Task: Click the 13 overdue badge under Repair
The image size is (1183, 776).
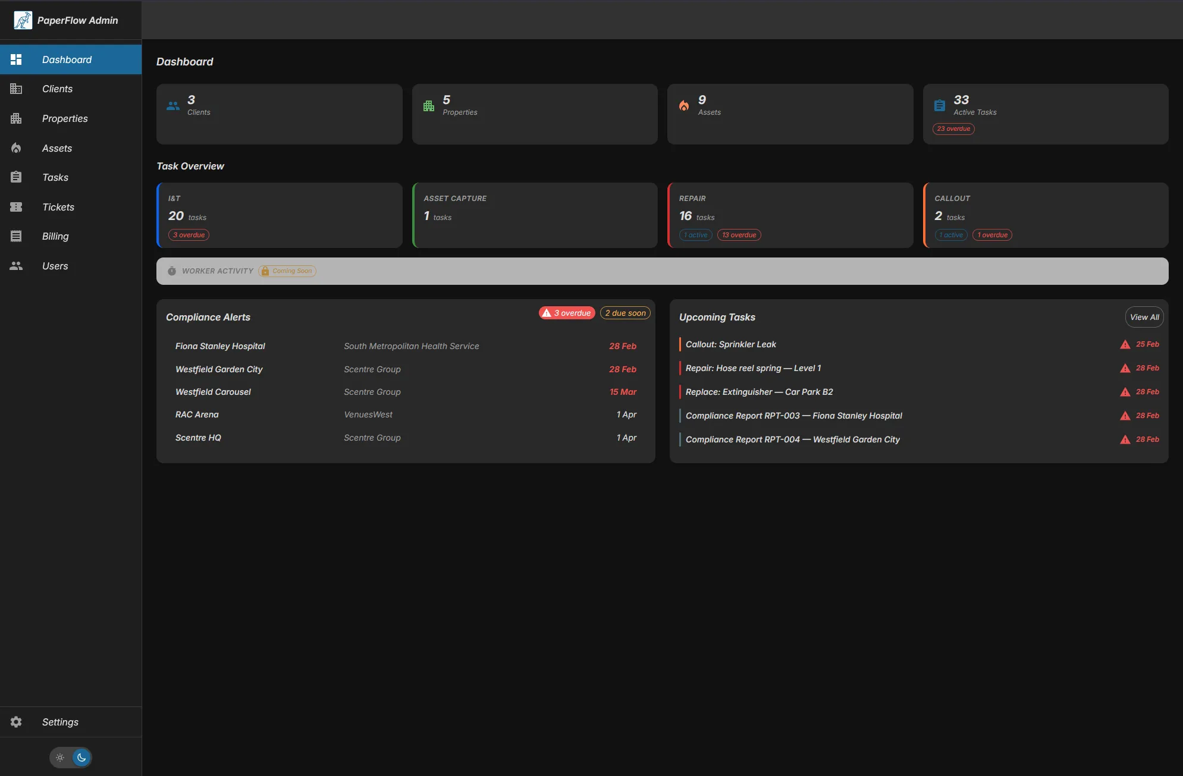Action: click(739, 234)
